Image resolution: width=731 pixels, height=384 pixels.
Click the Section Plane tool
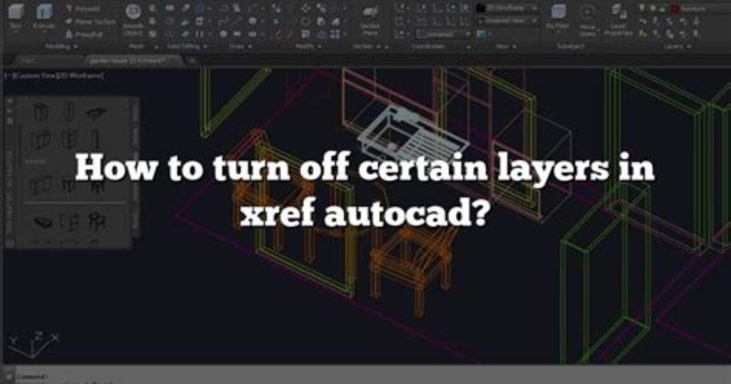pos(370,20)
